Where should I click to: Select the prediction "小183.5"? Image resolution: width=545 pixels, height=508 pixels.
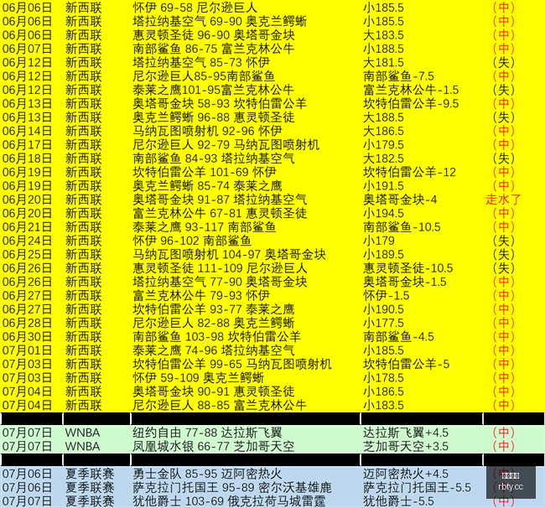click(x=383, y=406)
